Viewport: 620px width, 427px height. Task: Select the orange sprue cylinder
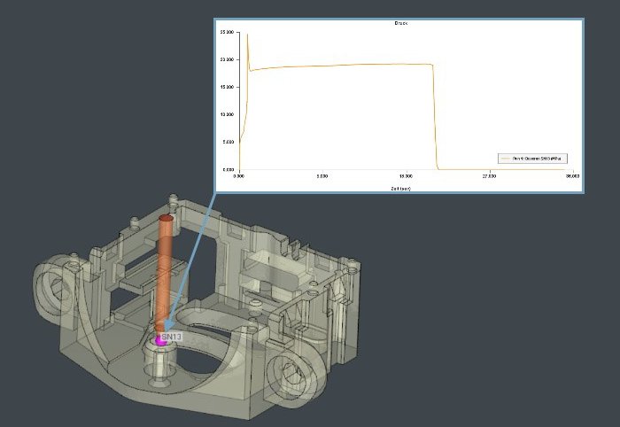pos(165,275)
